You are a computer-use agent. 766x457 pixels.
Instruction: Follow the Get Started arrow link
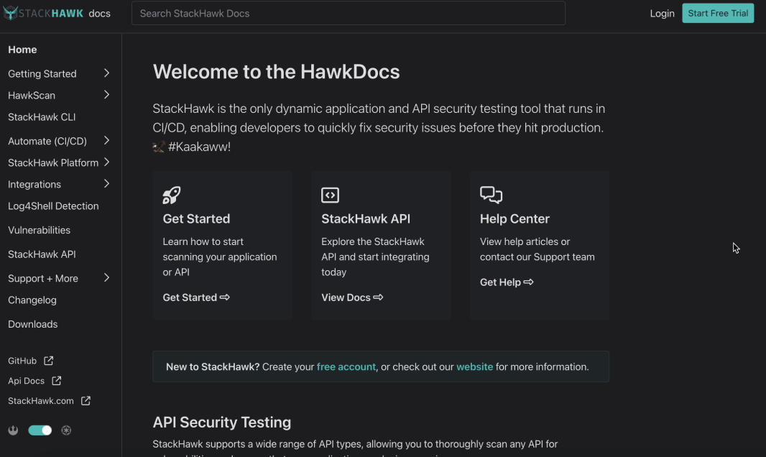tap(196, 297)
